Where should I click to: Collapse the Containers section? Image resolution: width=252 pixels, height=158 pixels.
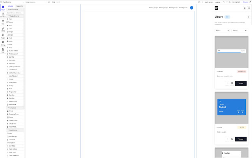tap(15, 108)
